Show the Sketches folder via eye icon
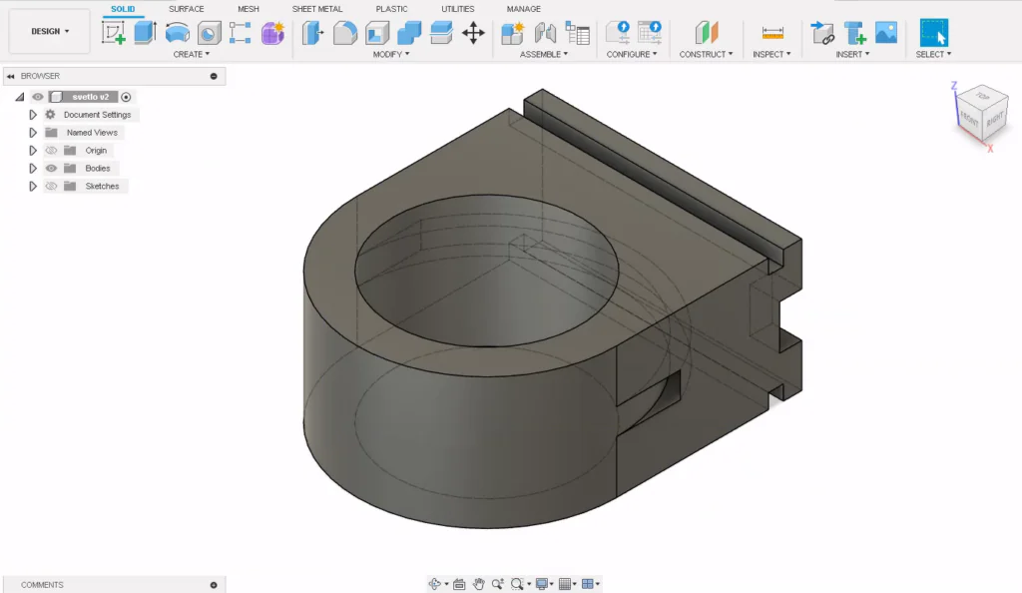This screenshot has height=593, width=1022. (x=52, y=187)
